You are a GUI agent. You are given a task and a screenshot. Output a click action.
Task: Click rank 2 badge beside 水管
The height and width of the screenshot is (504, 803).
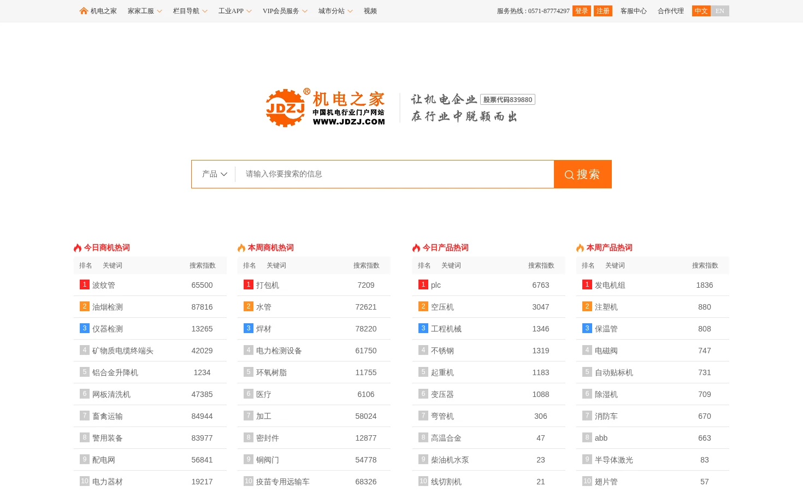(249, 306)
